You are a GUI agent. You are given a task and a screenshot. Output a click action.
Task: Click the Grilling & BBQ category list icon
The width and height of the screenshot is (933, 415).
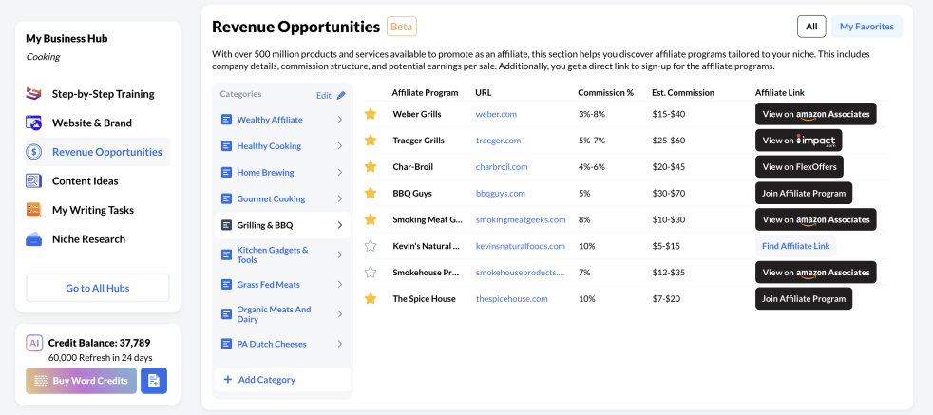pyautogui.click(x=226, y=225)
